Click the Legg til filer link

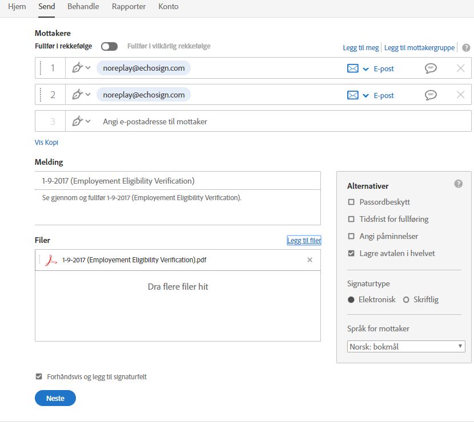[304, 241]
